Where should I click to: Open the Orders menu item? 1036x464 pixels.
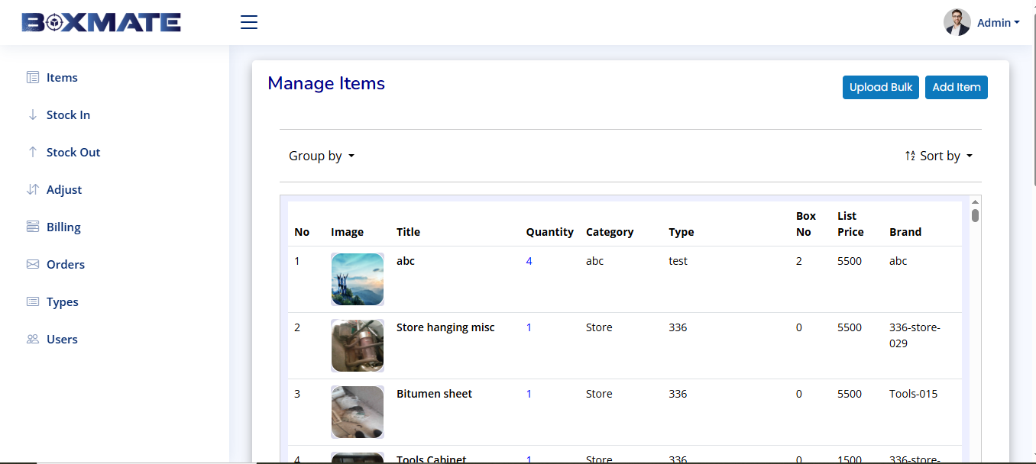66,264
